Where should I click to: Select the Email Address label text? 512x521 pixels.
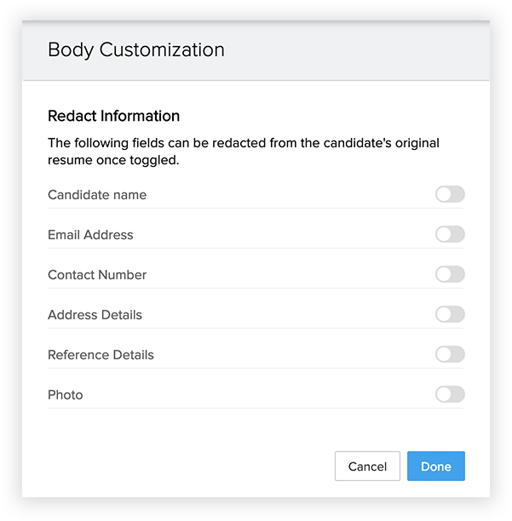[x=90, y=235]
